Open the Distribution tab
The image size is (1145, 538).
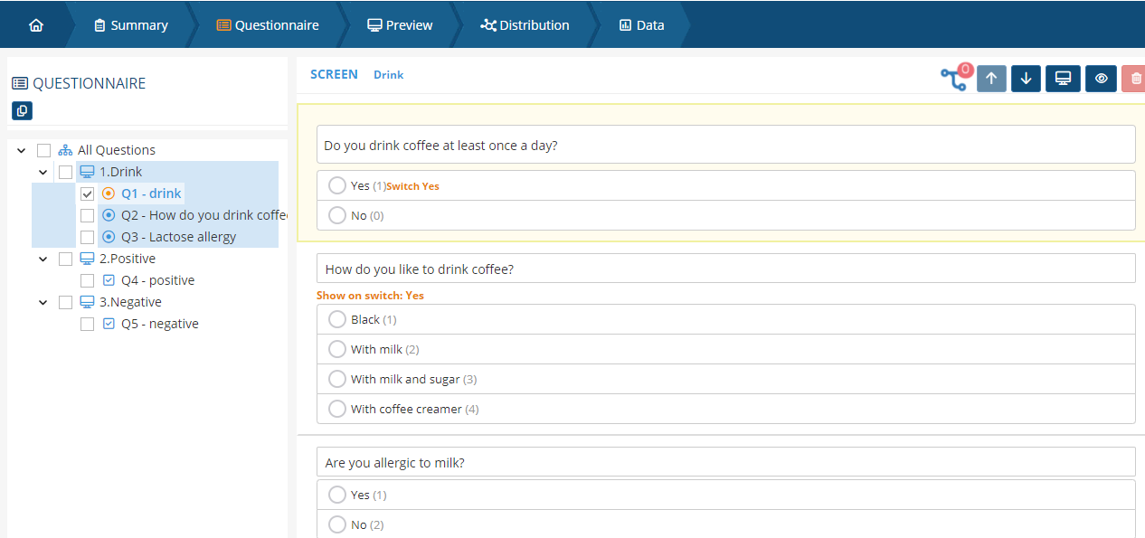525,25
